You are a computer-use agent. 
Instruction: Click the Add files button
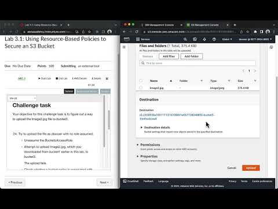point(169,56)
